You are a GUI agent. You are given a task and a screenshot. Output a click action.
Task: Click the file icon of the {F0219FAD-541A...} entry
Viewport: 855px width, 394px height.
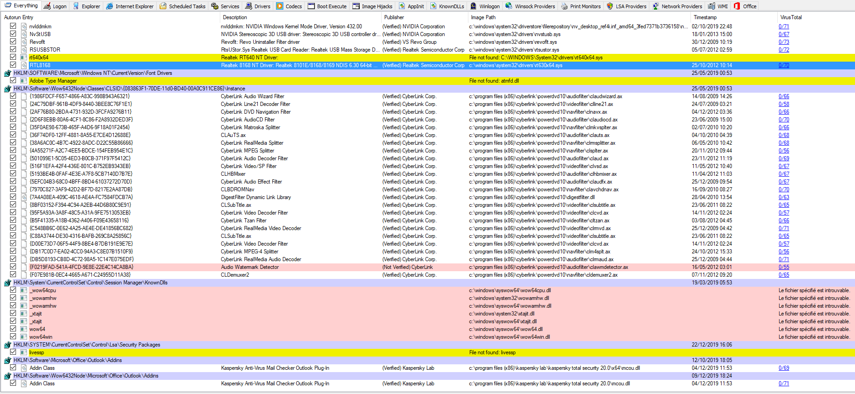click(24, 267)
